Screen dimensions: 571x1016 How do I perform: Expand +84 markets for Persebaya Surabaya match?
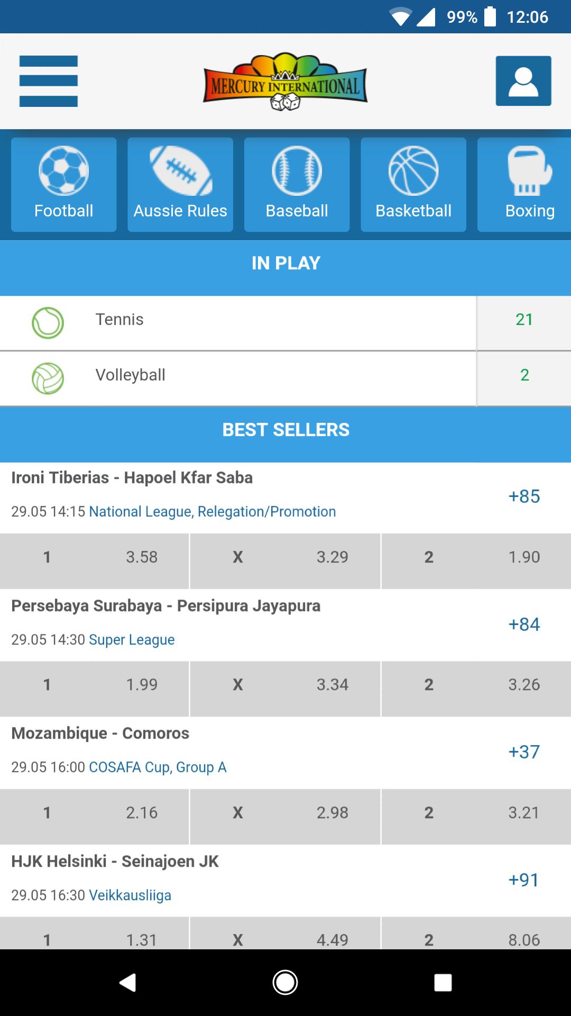tap(524, 624)
